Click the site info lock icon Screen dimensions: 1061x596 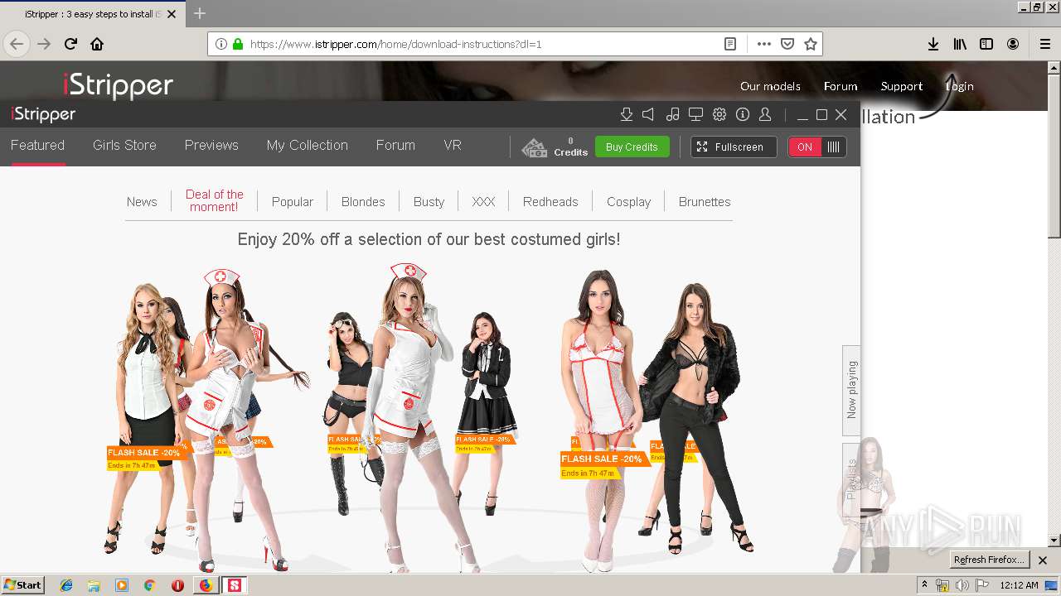click(x=238, y=44)
